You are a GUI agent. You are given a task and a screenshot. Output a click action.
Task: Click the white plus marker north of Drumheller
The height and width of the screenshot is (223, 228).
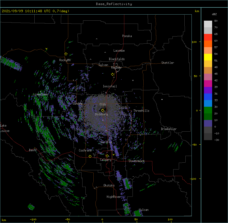(162, 99)
